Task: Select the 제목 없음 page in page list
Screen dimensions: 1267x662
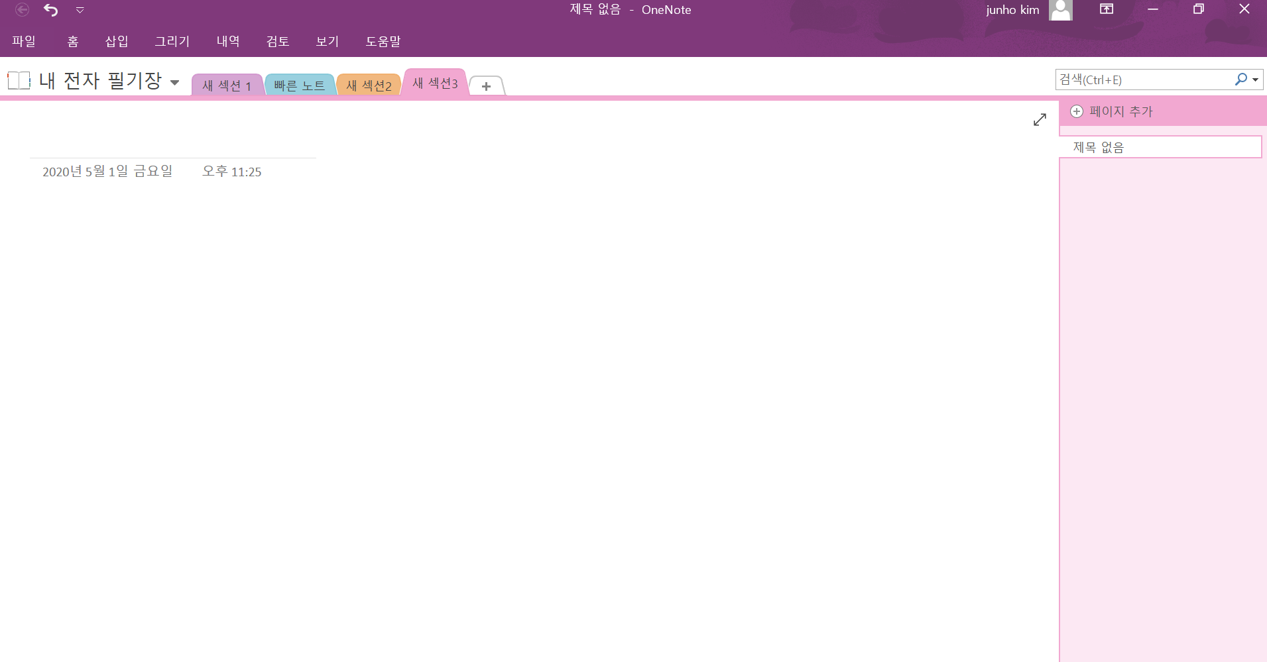Action: point(1160,147)
